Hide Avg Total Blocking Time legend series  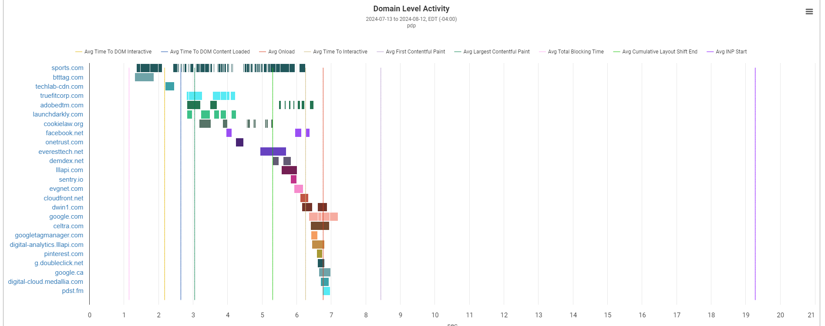point(571,52)
